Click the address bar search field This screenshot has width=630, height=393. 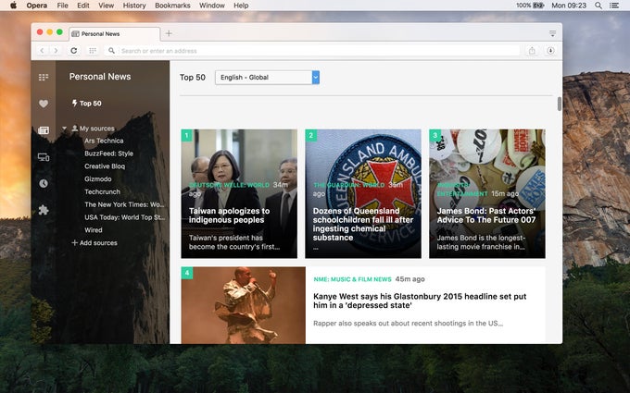(x=315, y=50)
